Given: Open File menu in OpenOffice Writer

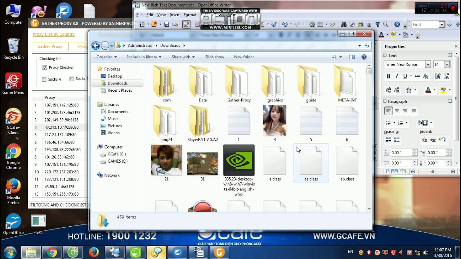Looking at the screenshot, I should [x=139, y=15].
